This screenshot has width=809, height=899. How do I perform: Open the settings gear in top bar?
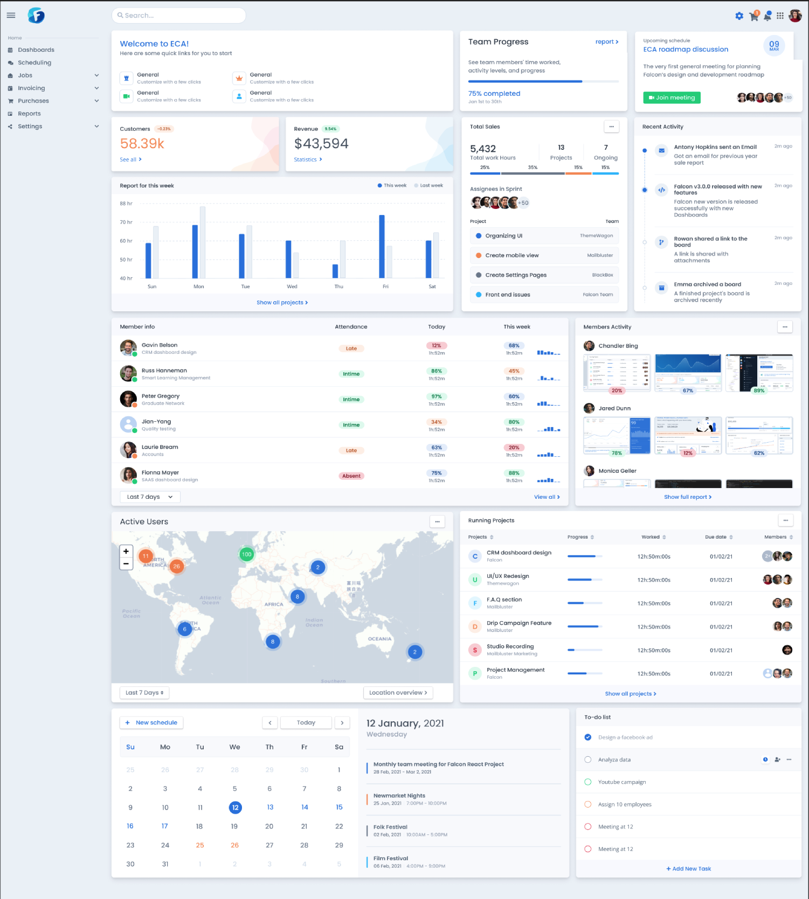tap(739, 16)
